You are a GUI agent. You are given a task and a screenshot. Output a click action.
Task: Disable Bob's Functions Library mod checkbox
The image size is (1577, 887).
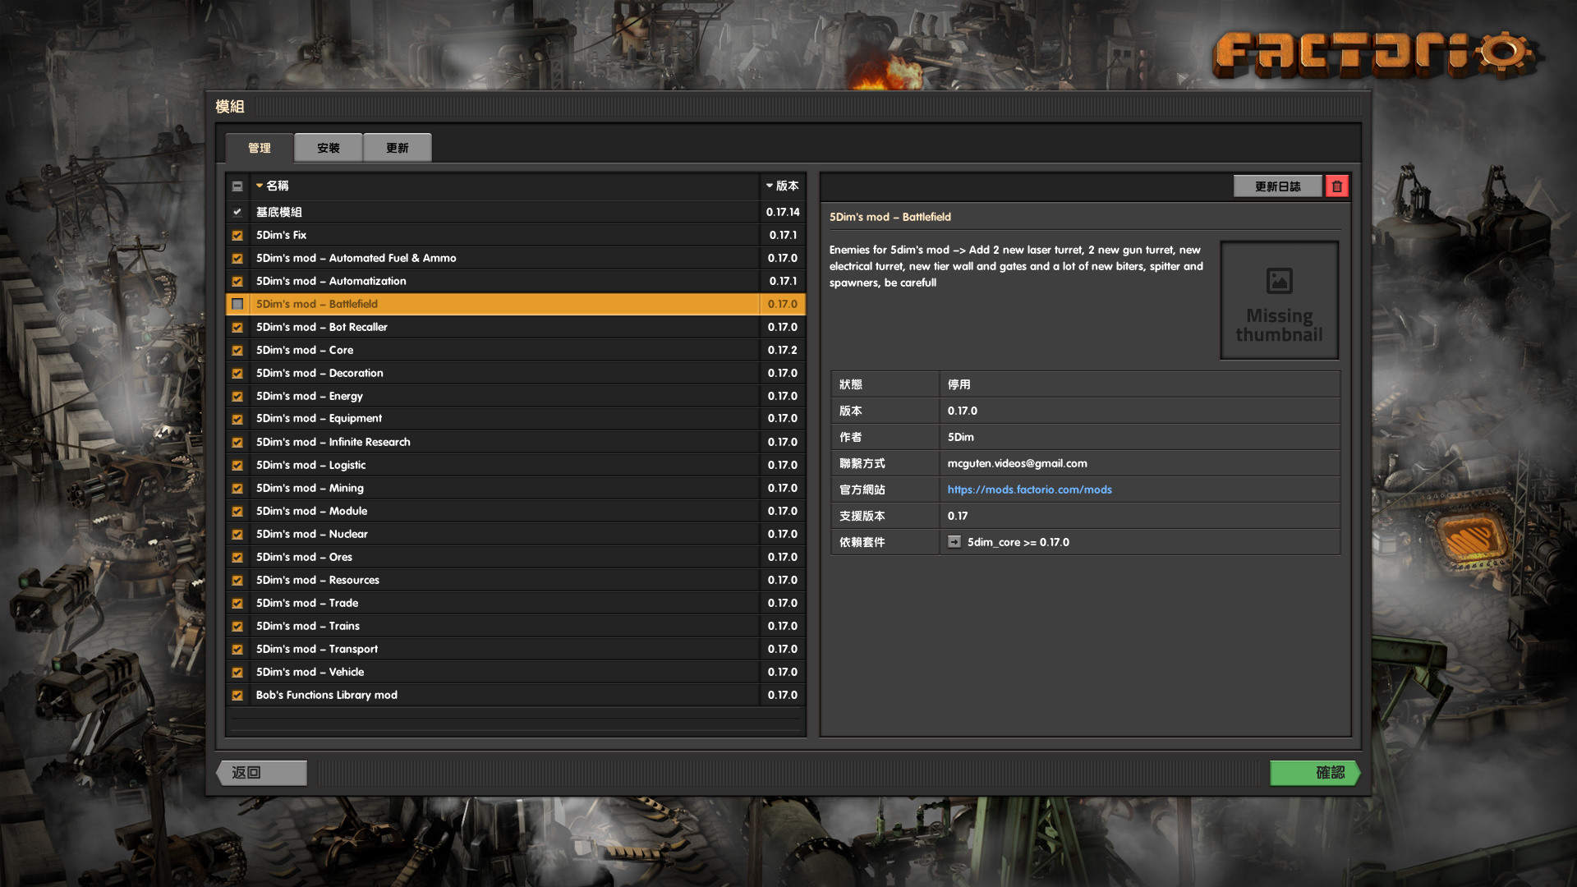237,695
